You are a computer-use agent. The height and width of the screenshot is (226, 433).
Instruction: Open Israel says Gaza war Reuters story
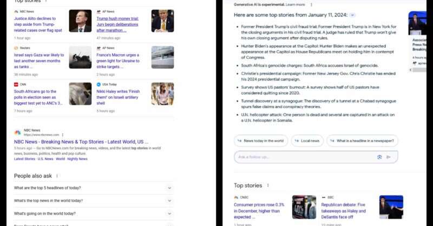tap(39, 61)
